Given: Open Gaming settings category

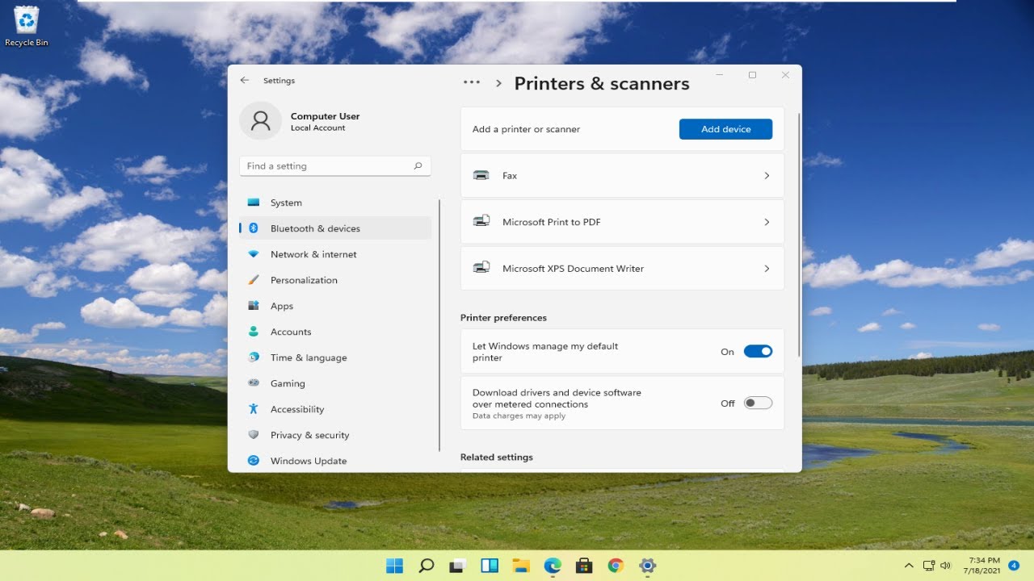Looking at the screenshot, I should tap(335, 383).
